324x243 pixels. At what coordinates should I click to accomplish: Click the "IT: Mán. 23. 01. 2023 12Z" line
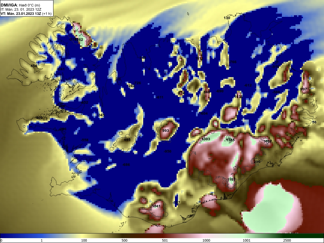click(x=21, y=9)
